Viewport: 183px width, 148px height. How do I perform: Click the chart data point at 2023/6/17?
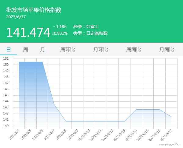pos(171,117)
